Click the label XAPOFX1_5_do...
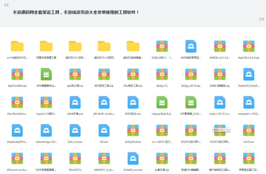Viewport: 266px width, 174px height. [104, 170]
